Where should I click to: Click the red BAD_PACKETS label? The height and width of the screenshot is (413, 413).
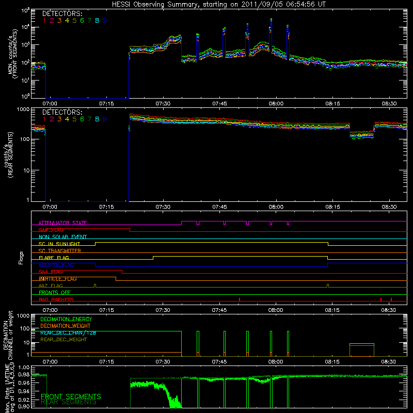(56, 299)
